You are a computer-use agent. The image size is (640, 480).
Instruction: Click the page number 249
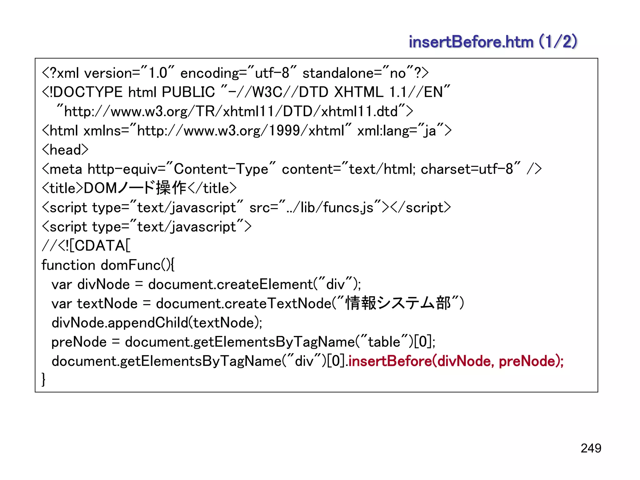[591, 448]
